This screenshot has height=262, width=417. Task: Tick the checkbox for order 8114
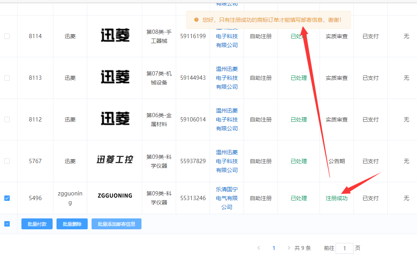(7, 36)
